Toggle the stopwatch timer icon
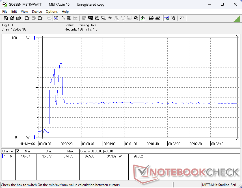 [x=142, y=18]
